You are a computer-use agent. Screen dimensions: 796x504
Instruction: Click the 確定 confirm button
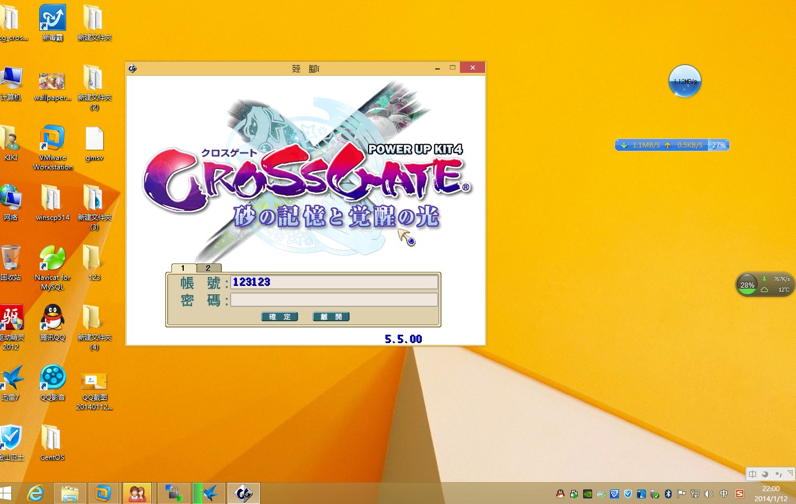click(x=280, y=317)
